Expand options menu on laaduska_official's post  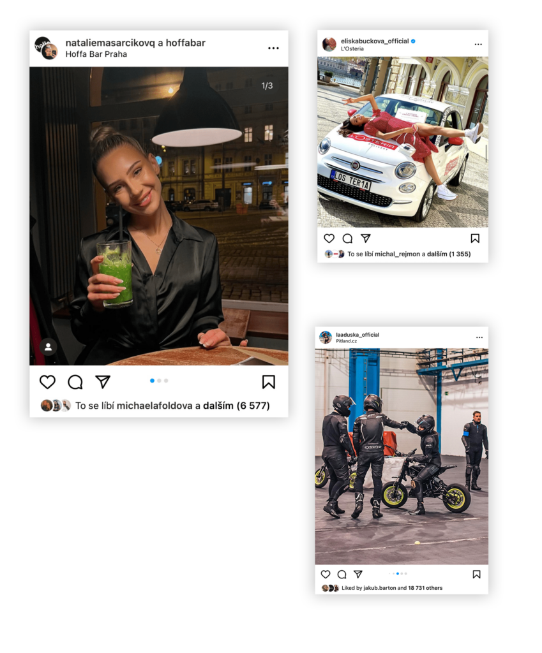pos(479,337)
